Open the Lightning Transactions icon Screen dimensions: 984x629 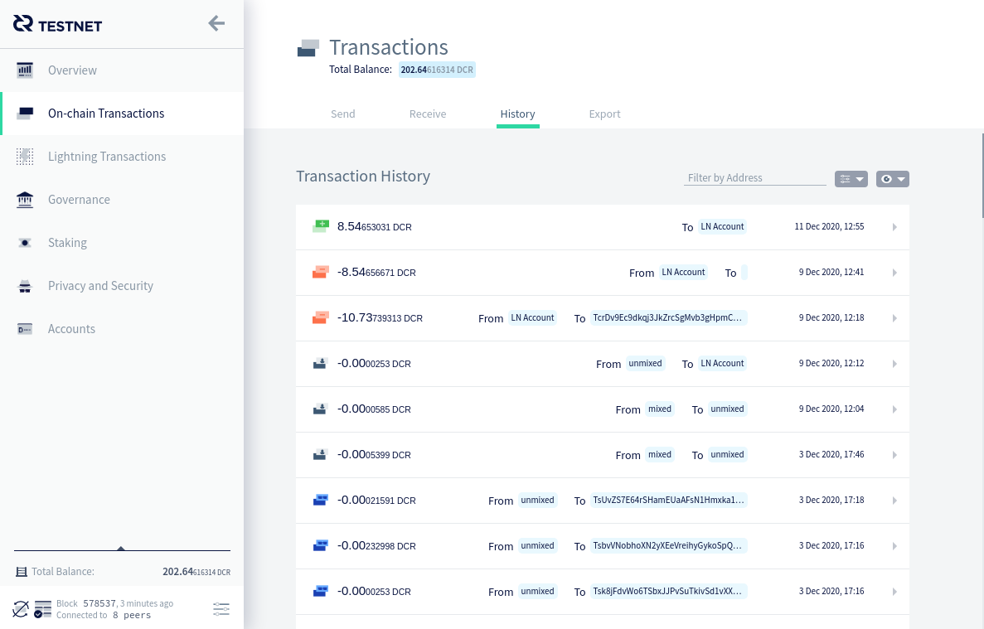pos(25,157)
